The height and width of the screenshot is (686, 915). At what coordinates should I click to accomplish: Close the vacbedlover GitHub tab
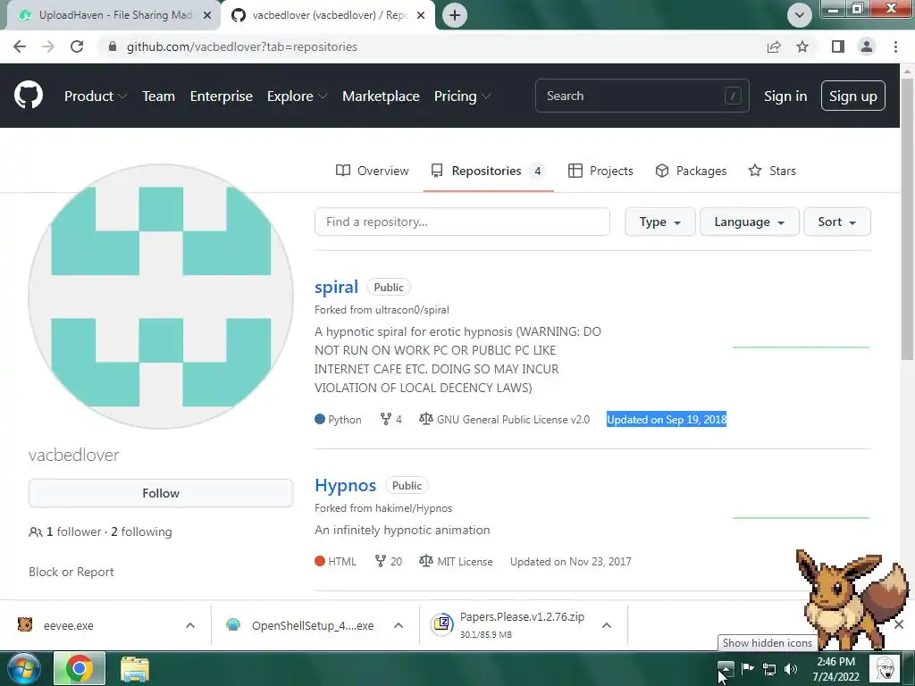(x=421, y=15)
